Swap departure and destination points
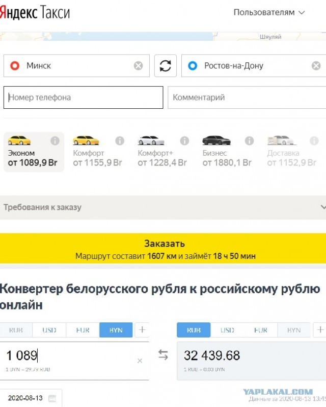This screenshot has height=407, width=326. [165, 66]
